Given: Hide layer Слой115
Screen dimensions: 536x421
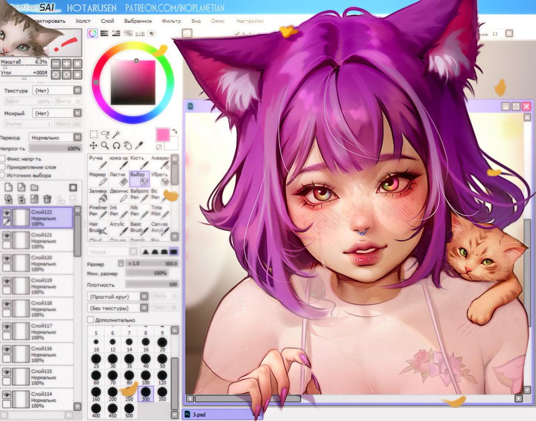Looking at the screenshot, I should 7,372.
